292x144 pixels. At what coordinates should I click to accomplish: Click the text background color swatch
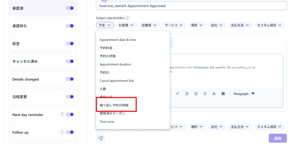coord(223,94)
